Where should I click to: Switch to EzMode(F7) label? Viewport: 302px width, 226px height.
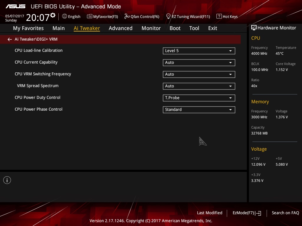coord(243,213)
